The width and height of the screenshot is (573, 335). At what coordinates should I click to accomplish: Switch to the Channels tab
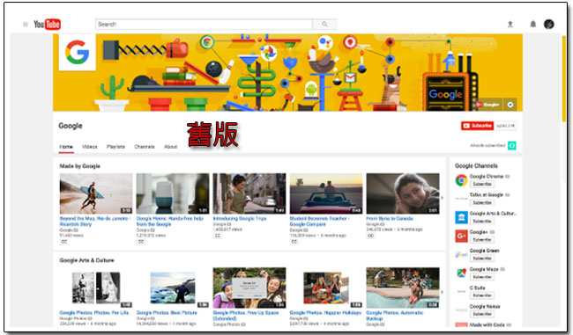point(145,147)
